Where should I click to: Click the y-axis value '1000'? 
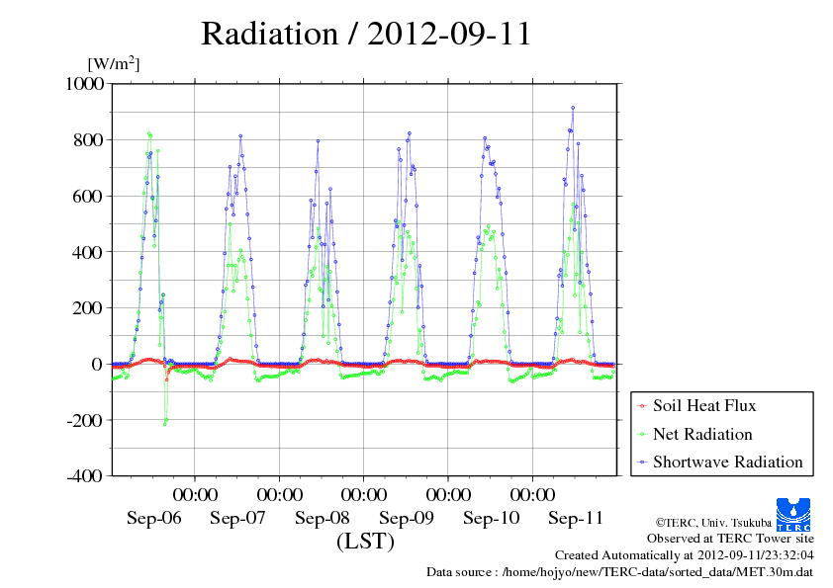pos(84,83)
